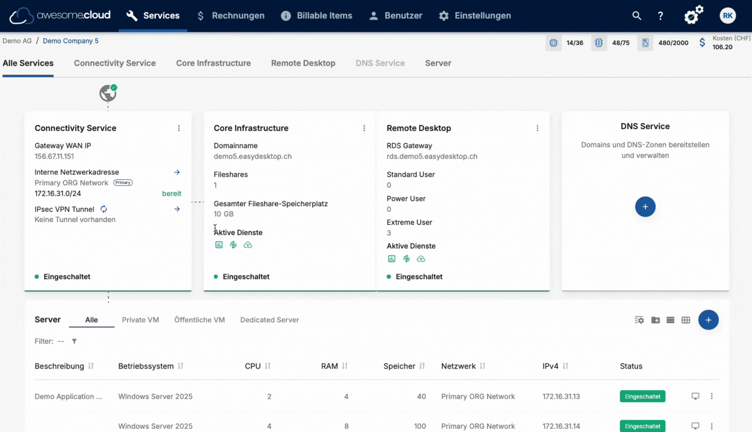Image resolution: width=752 pixels, height=432 pixels.
Task: Click Core Infrastructure cloud service icon
Action: coord(248,245)
